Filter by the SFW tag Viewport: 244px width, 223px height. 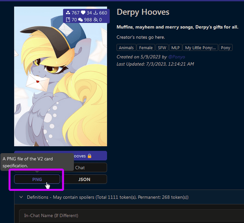click(x=162, y=48)
